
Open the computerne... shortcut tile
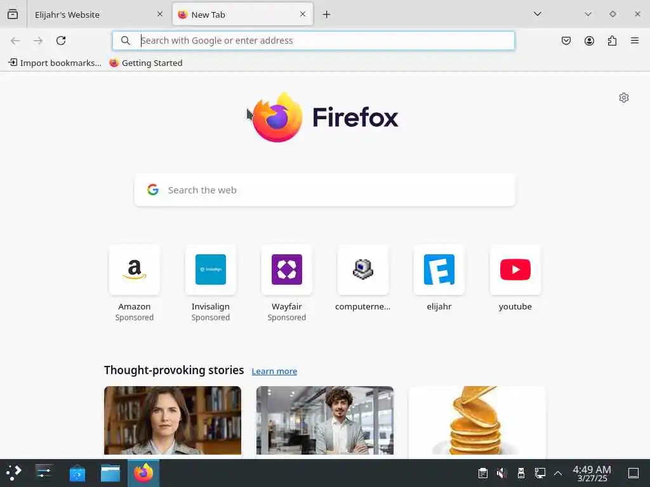(x=362, y=278)
